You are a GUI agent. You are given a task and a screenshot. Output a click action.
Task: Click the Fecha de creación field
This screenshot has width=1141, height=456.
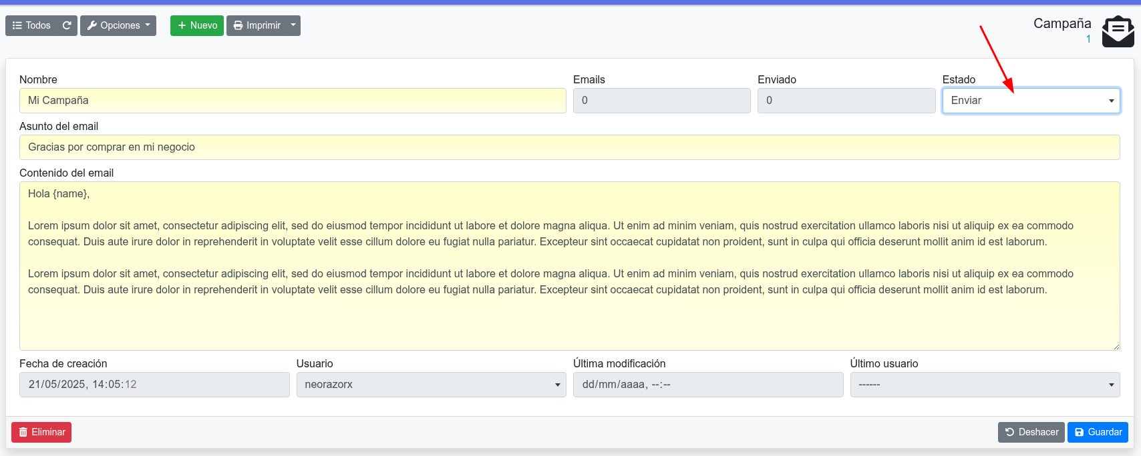click(x=154, y=385)
